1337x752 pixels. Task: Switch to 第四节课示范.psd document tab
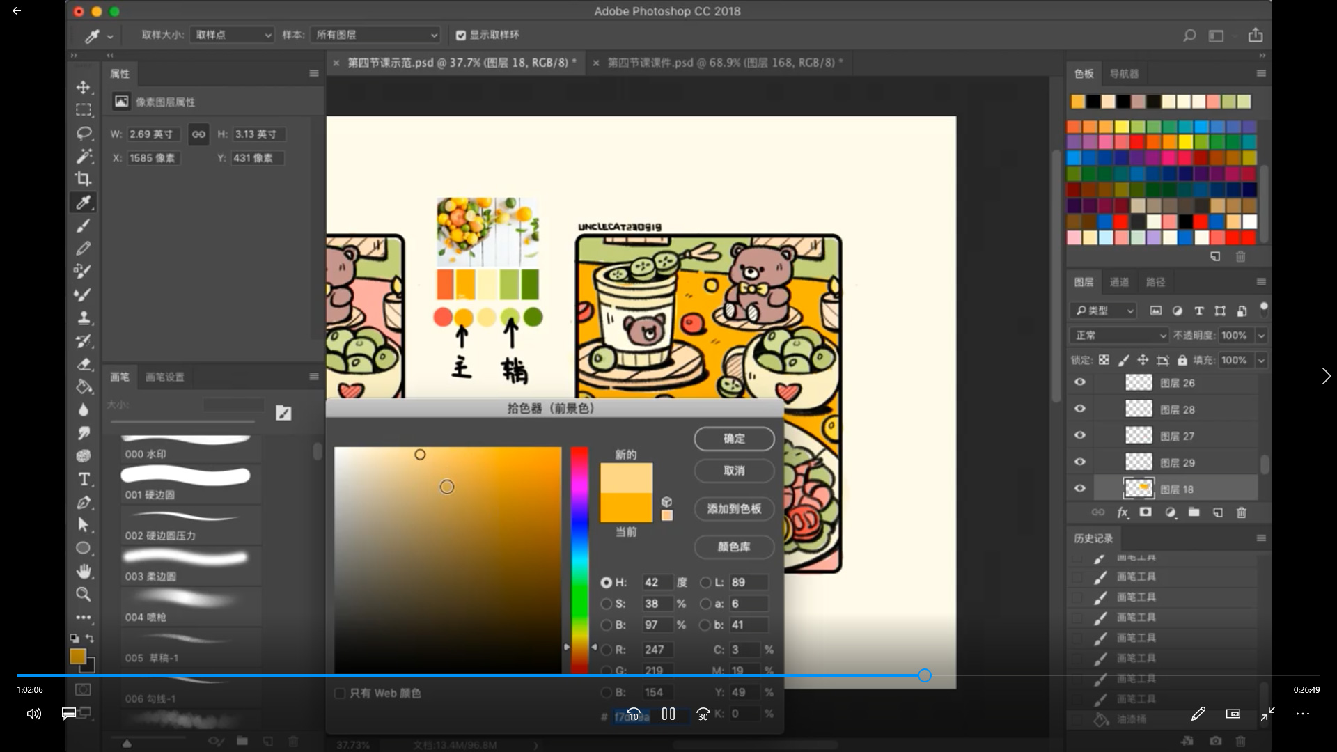click(x=462, y=63)
